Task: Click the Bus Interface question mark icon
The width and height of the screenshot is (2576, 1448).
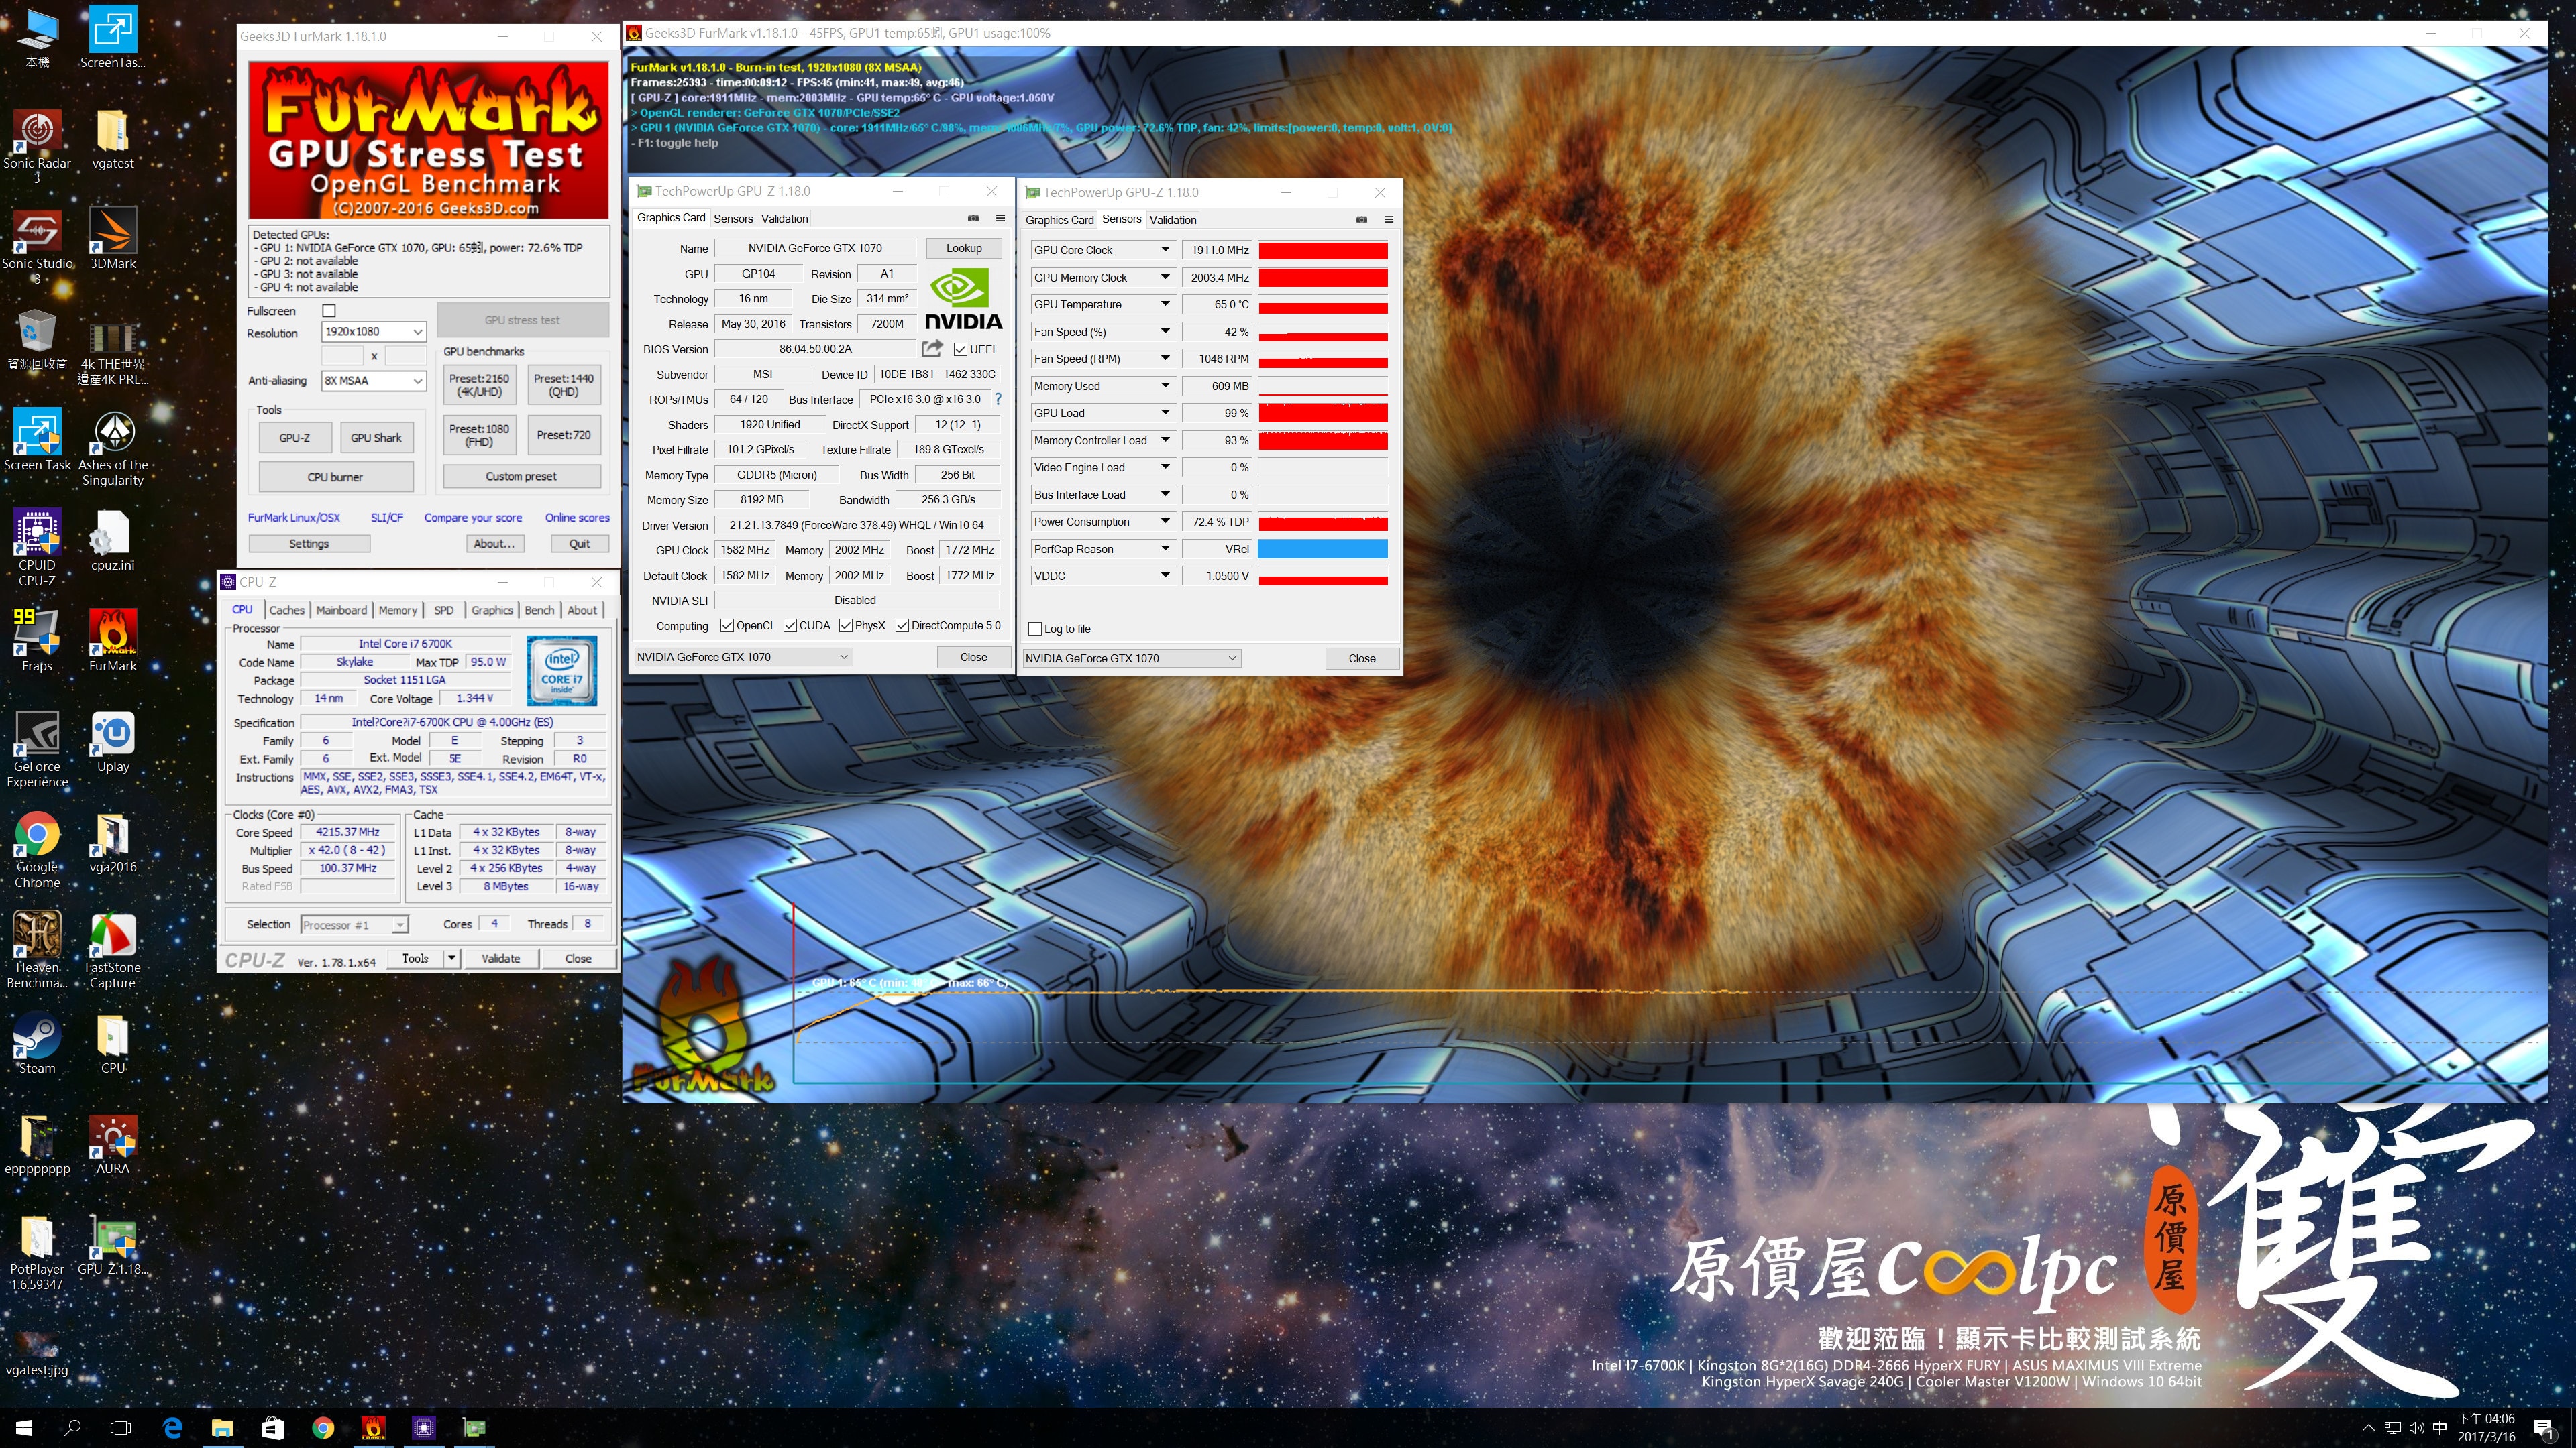Action: pos(997,399)
